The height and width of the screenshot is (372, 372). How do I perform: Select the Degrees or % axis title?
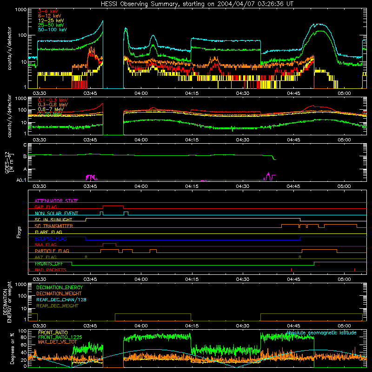click(x=12, y=348)
